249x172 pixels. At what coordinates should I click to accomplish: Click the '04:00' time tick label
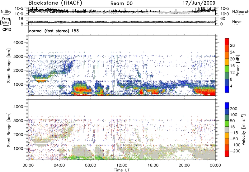click(59, 165)
